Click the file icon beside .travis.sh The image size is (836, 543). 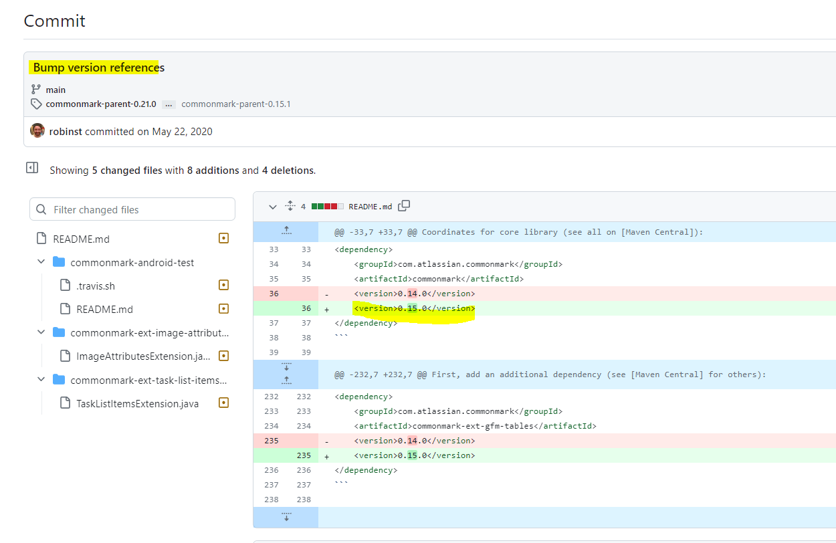tap(65, 286)
